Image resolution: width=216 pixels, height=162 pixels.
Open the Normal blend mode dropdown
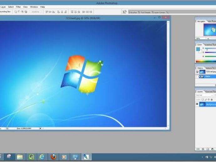point(204,95)
